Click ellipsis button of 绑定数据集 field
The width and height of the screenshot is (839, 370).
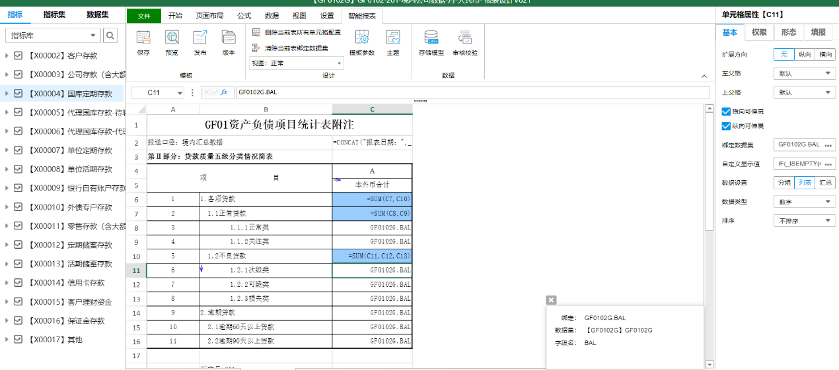coord(828,144)
